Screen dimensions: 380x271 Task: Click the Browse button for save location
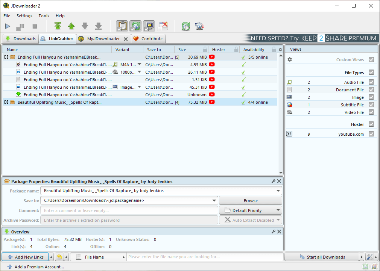click(x=250, y=200)
